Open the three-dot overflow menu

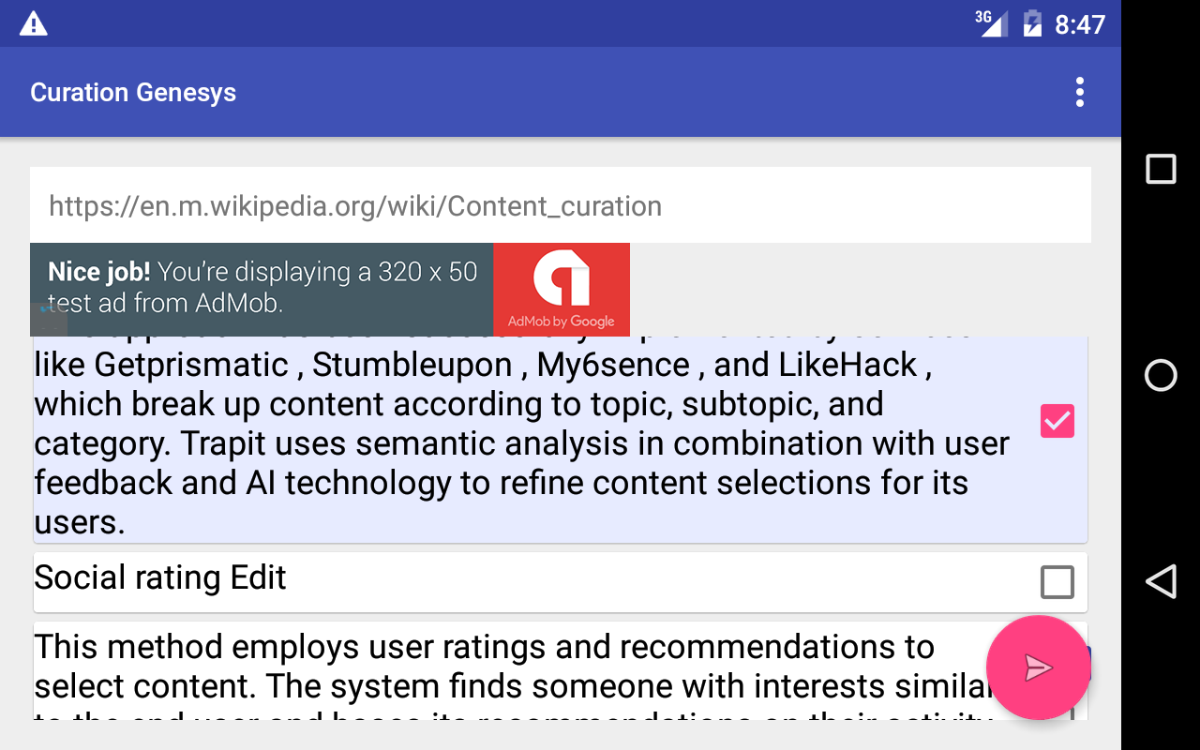click(x=1080, y=92)
